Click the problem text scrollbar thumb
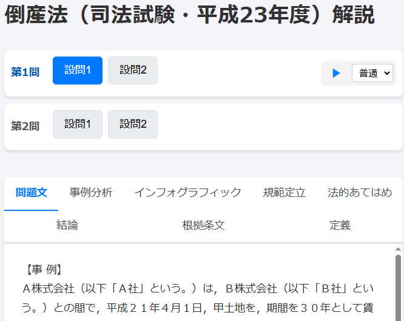This screenshot has width=404, height=321. coord(398,288)
